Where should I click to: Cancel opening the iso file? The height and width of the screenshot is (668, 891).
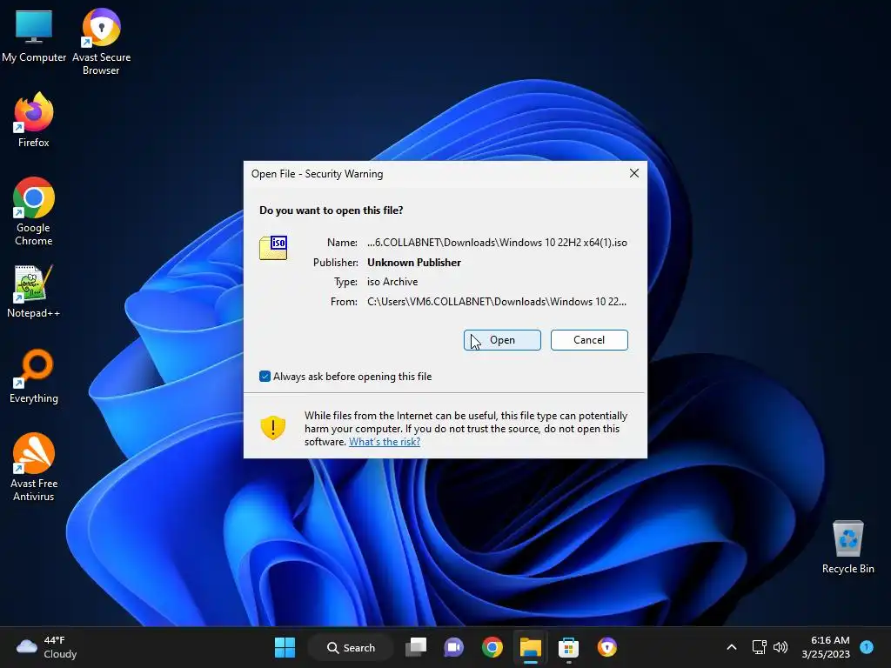tap(589, 340)
